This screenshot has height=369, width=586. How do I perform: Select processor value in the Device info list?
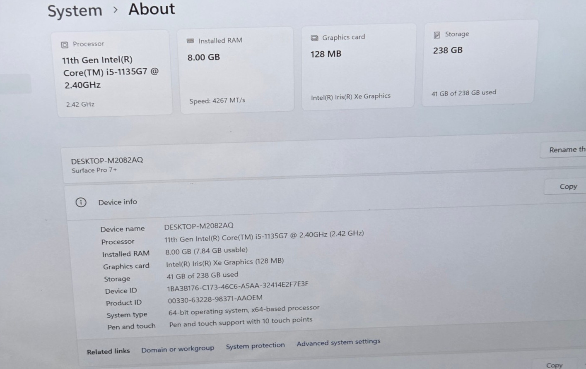pos(264,236)
